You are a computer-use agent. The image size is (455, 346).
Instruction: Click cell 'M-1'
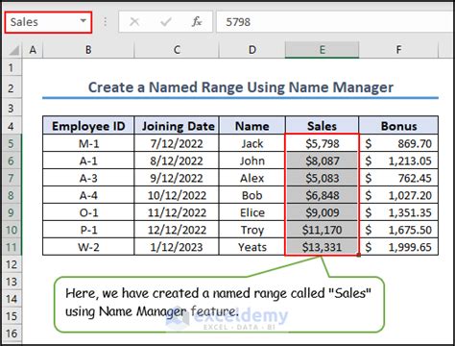[88, 143]
